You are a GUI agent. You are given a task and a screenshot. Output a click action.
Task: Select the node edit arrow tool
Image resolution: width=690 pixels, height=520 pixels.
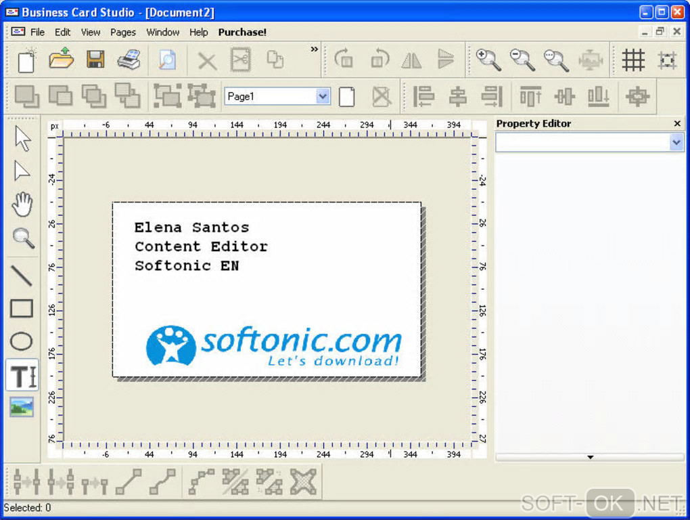22,171
